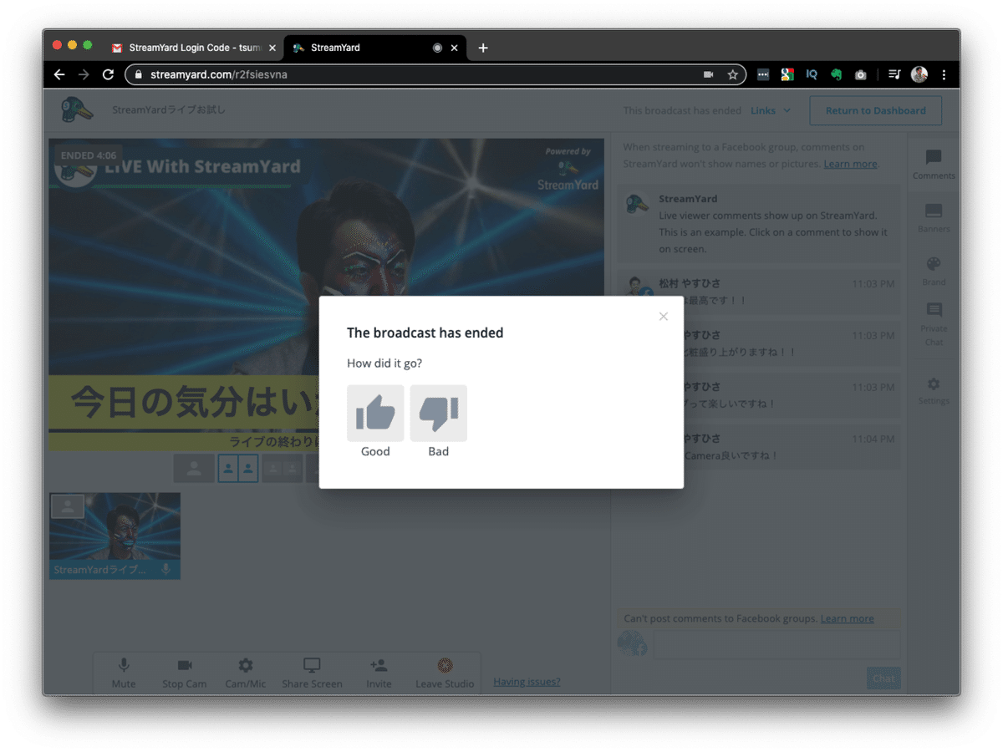This screenshot has width=1003, height=752.
Task: Click the comment input field
Action: [x=776, y=644]
